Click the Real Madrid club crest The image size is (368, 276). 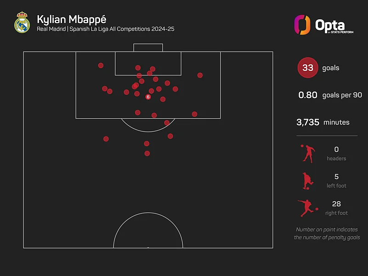pos(22,23)
